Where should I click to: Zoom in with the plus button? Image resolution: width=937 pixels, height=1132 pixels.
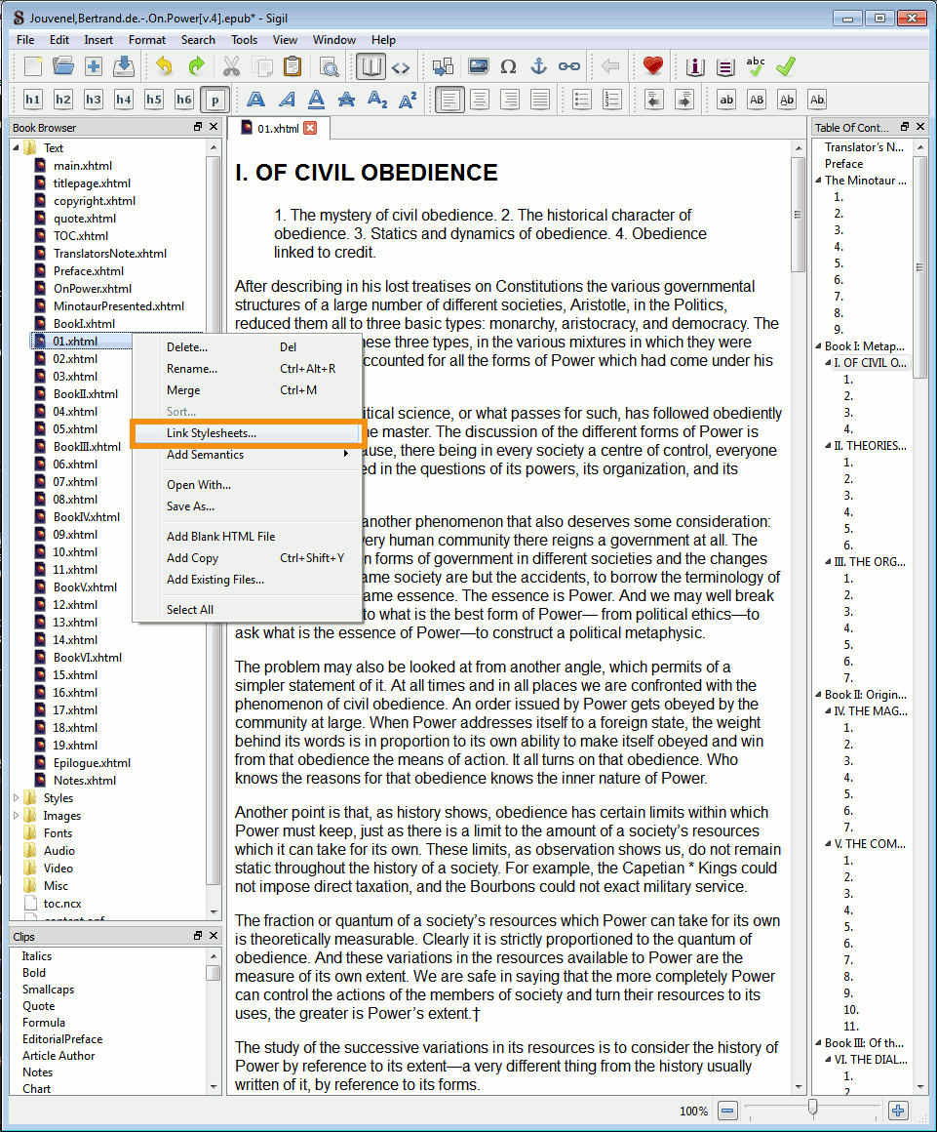click(x=898, y=1111)
